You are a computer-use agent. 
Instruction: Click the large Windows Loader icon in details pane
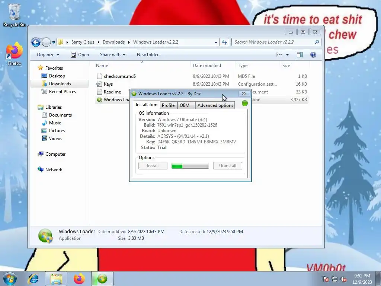45,235
